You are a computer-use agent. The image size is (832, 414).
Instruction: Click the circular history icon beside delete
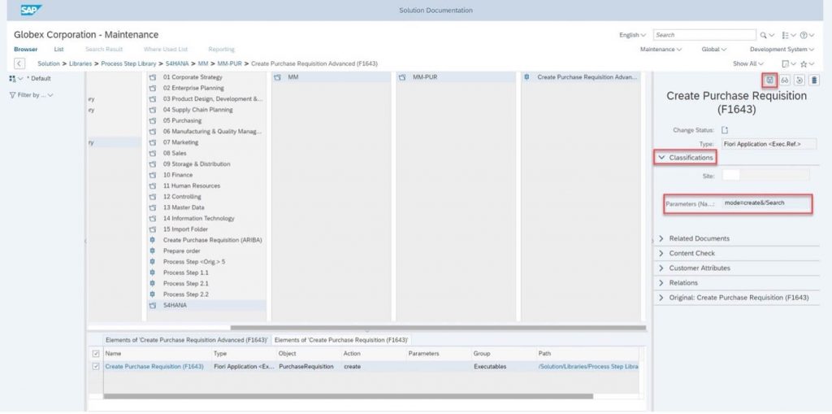[799, 81]
